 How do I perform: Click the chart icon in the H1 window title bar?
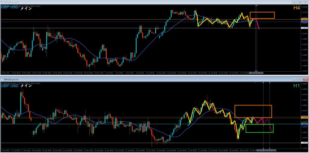pyautogui.click(x=2, y=80)
